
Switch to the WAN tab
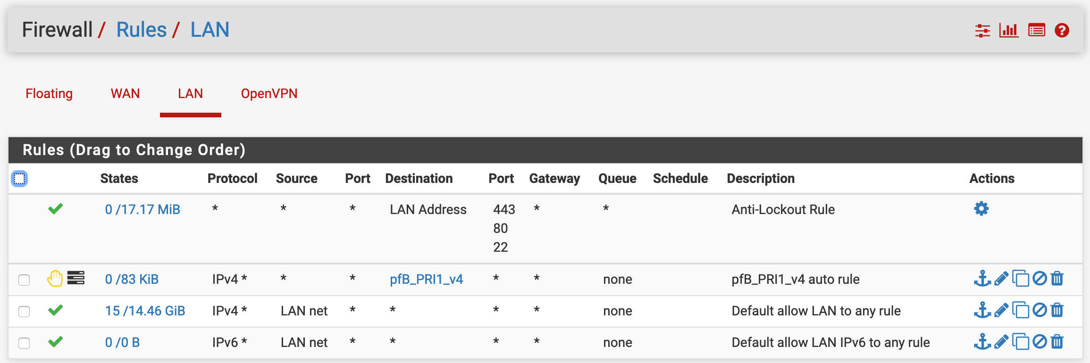coord(125,94)
